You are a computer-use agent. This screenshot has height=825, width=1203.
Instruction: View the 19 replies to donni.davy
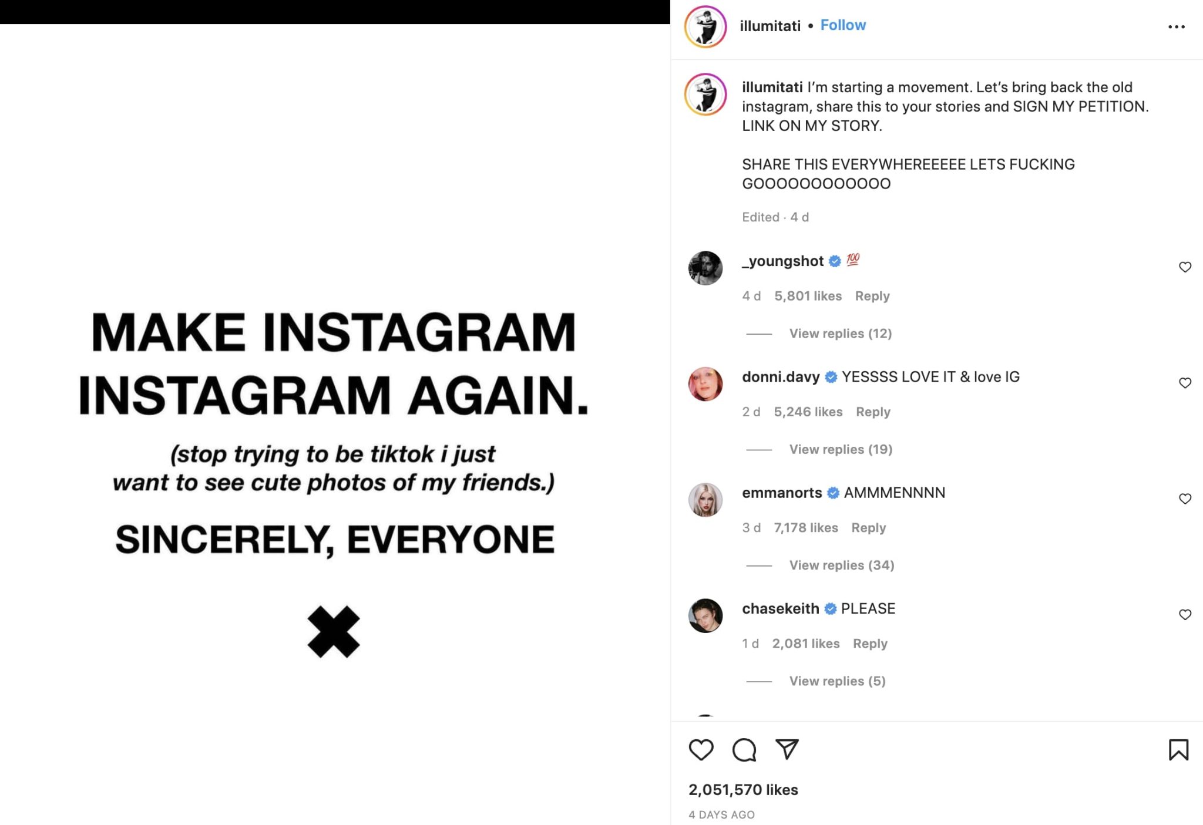tap(841, 449)
